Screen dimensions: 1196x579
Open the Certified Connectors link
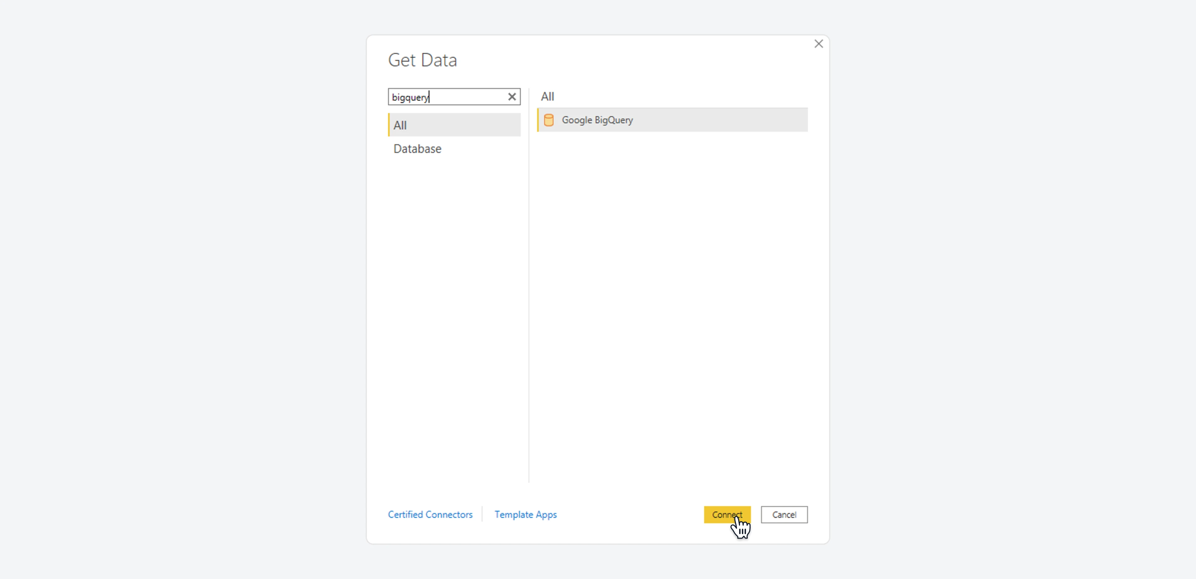pos(430,514)
